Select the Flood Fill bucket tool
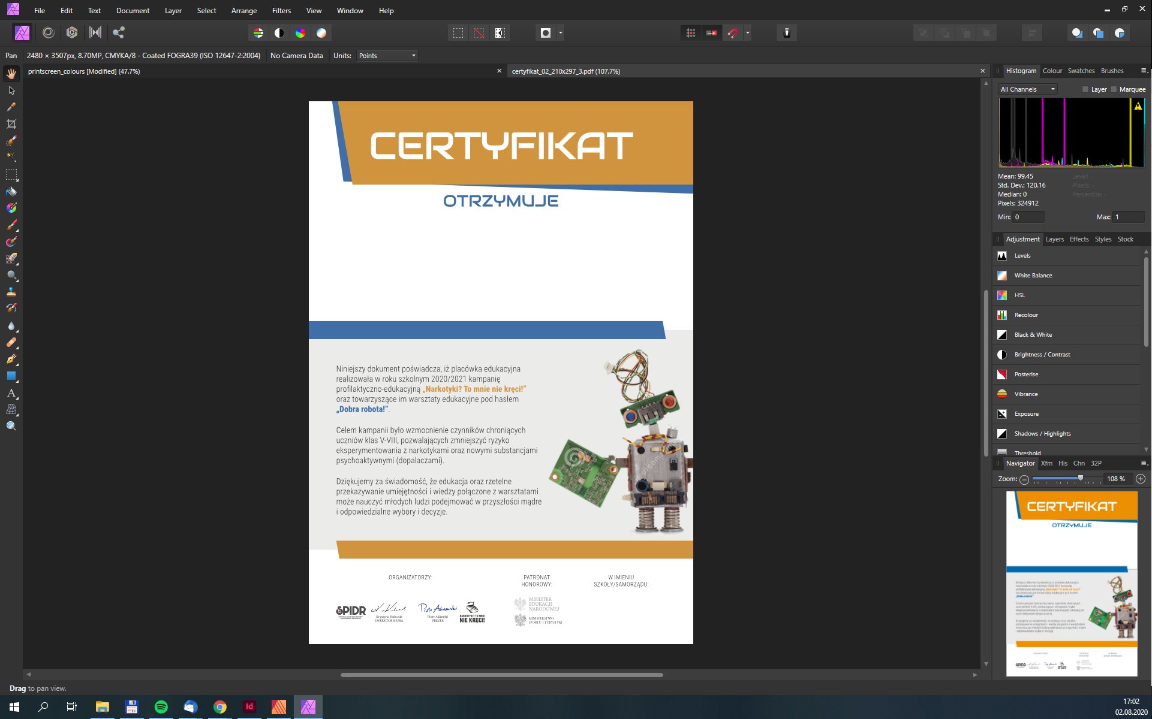Screen dimensions: 1152x719 point(11,192)
